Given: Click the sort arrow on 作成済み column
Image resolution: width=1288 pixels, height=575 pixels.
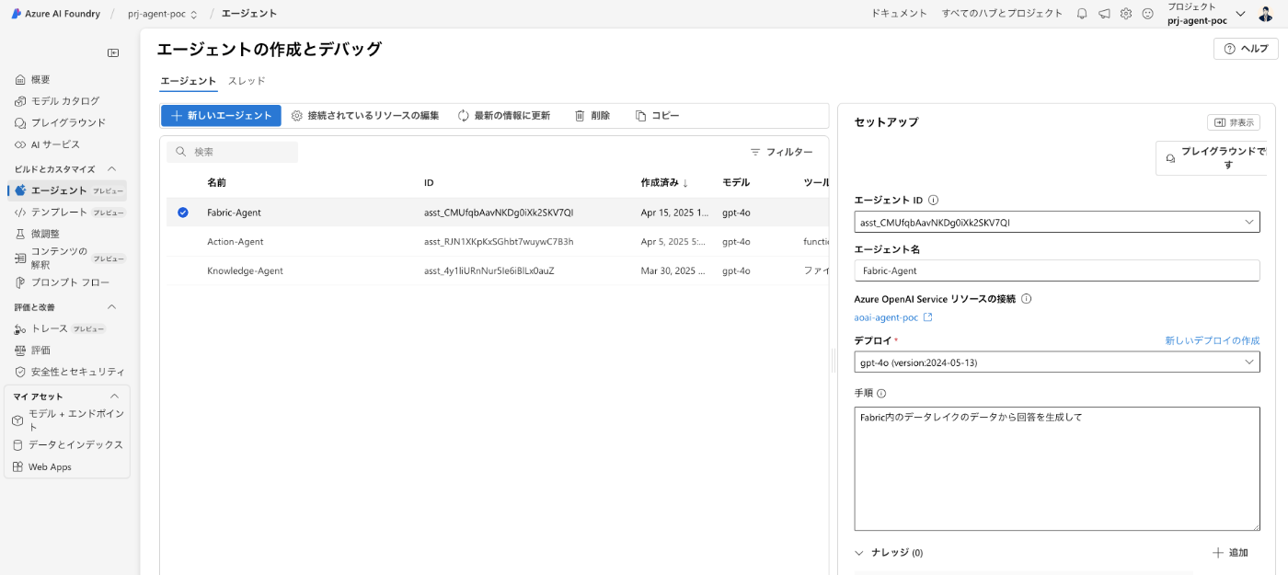Looking at the screenshot, I should pos(685,183).
